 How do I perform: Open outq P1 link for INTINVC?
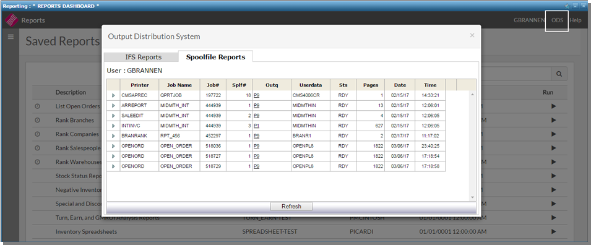(257, 126)
